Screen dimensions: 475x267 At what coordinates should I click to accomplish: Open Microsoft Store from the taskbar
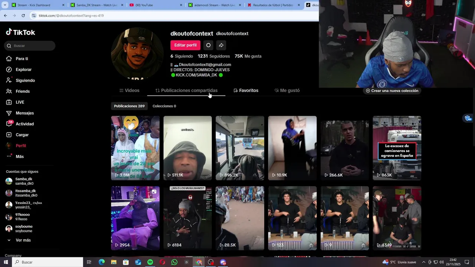pyautogui.click(x=126, y=262)
